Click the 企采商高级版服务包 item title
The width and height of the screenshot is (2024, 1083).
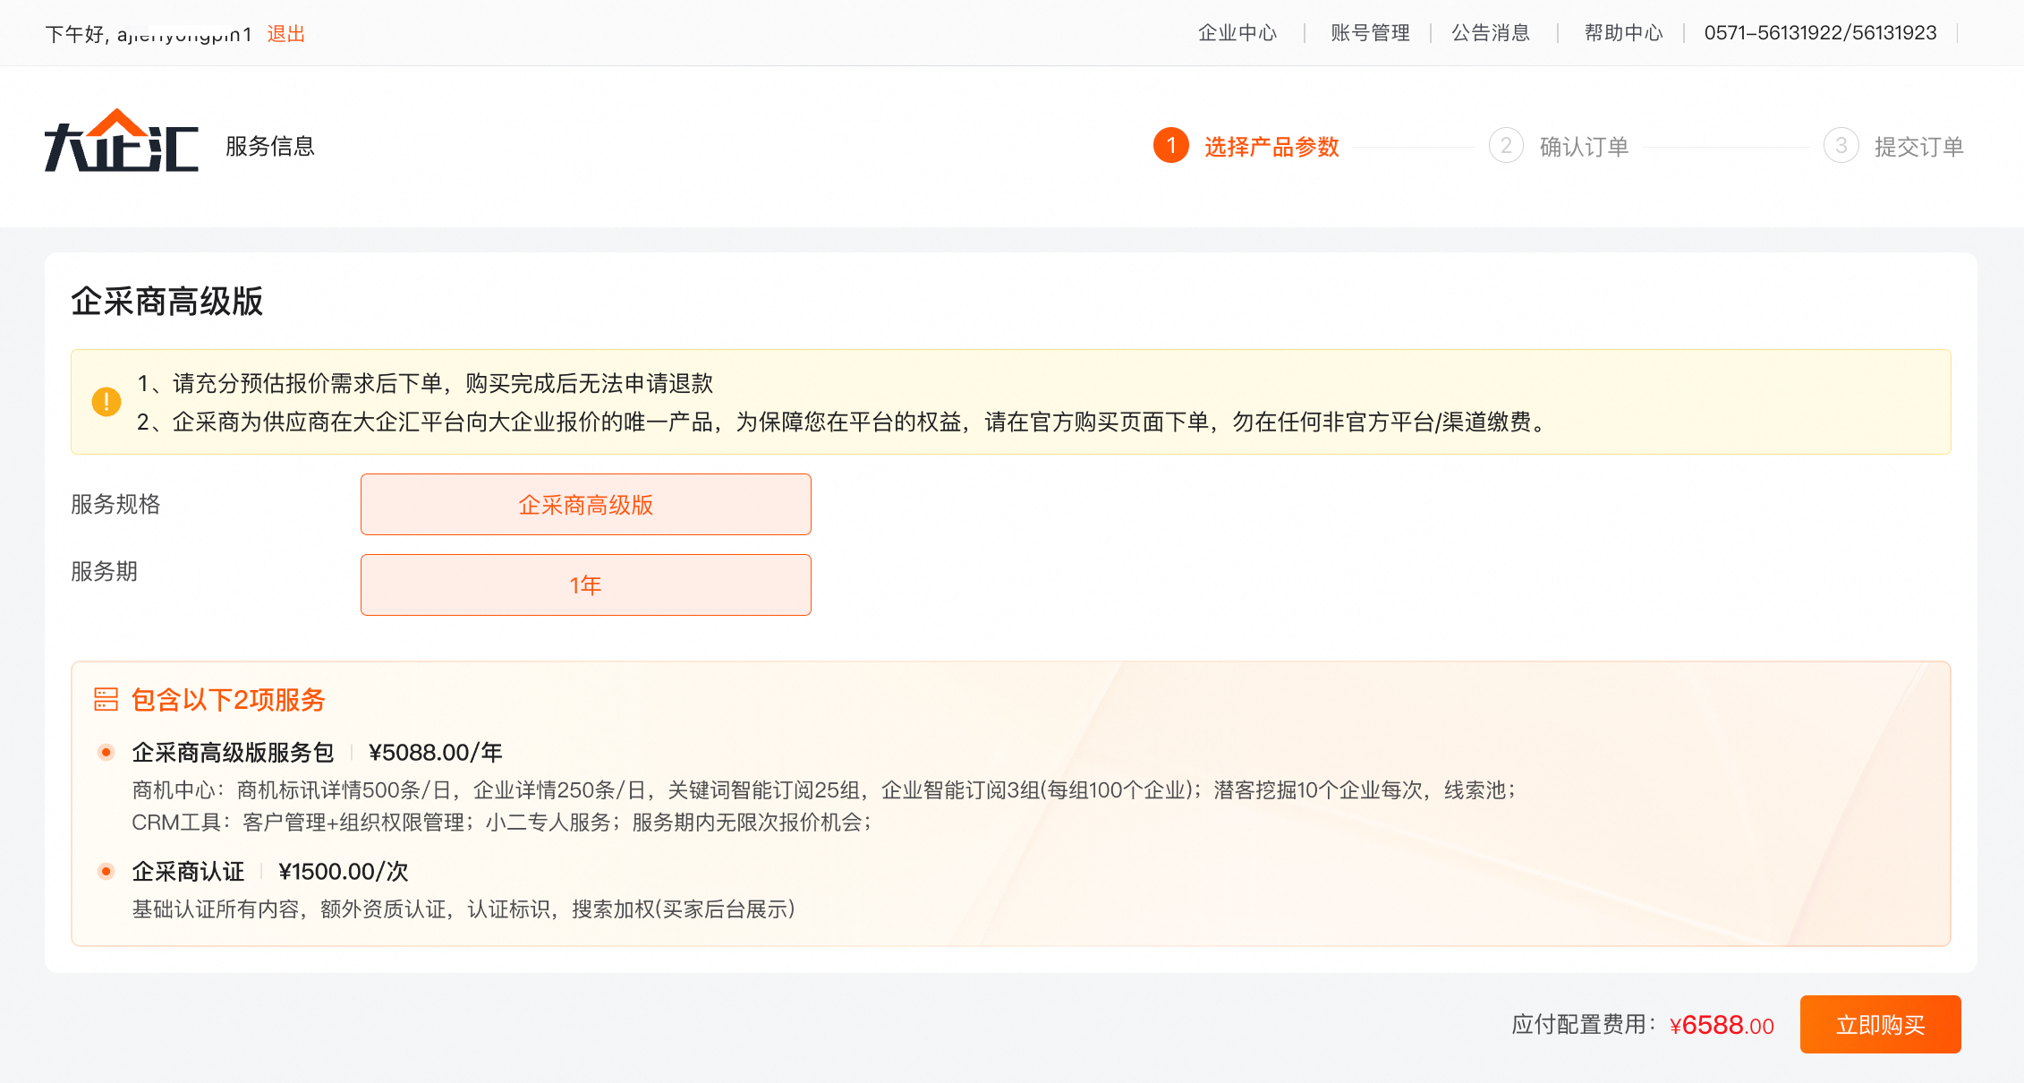pos(233,753)
